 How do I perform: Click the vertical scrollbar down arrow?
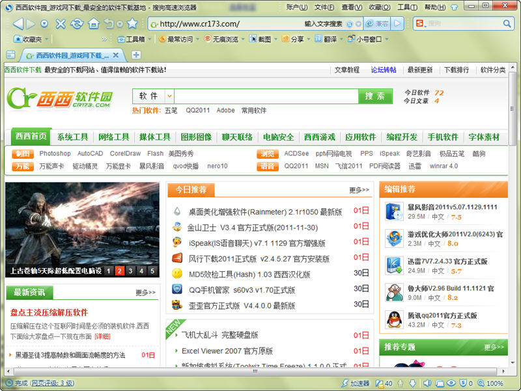click(x=513, y=362)
